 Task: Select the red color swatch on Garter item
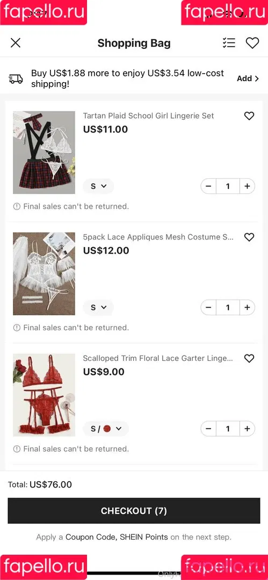point(107,429)
